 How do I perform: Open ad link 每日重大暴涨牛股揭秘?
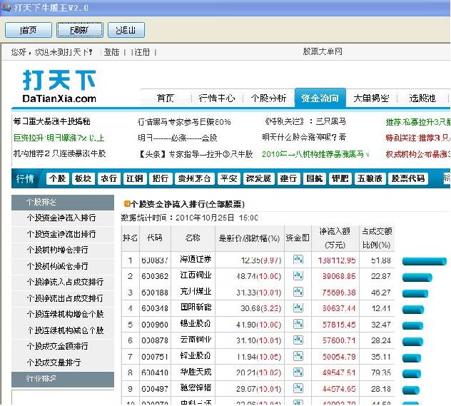52,121
